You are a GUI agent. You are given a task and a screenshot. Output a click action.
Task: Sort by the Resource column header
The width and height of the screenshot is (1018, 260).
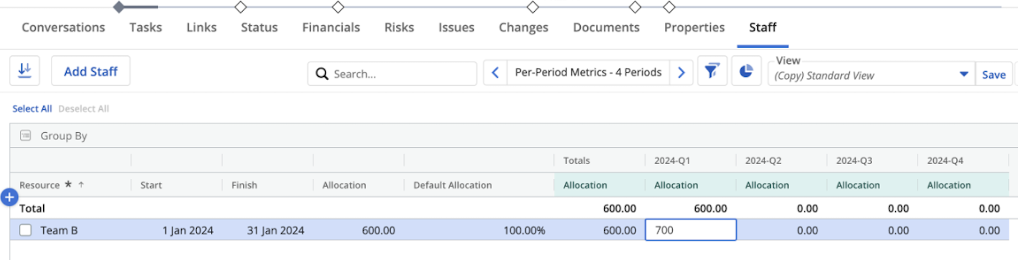click(40, 185)
